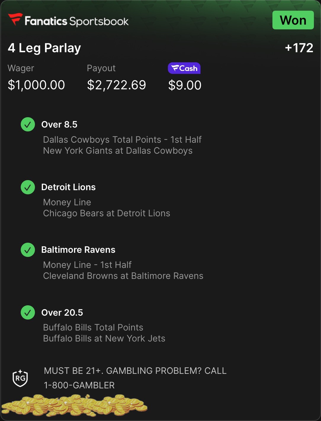Click the 1-800-GAMBLER helpline text
The image size is (321, 421).
point(79,385)
